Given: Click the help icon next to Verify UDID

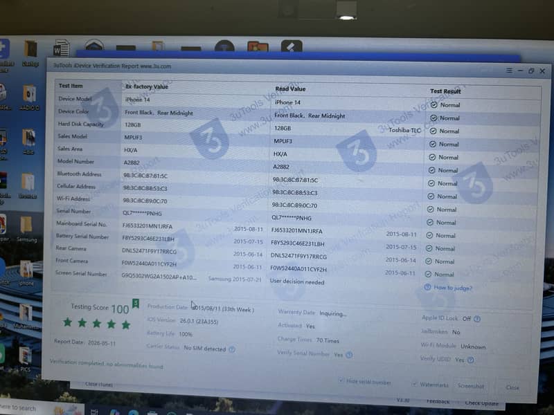Looking at the screenshot, I should point(471,360).
